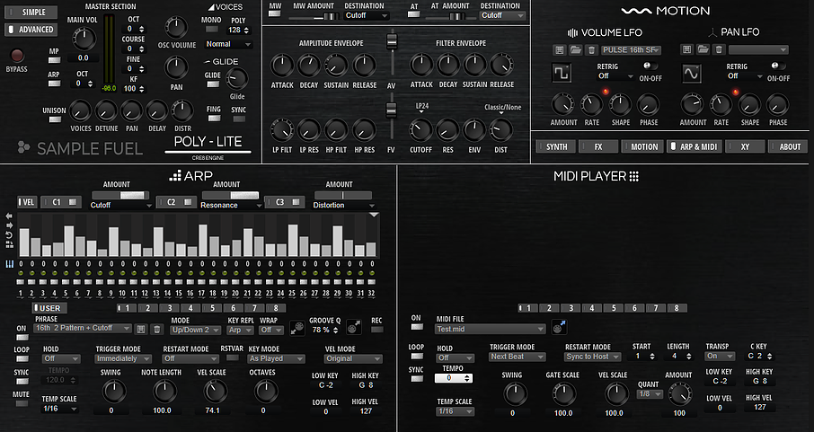Click the ARP SWING knob
The width and height of the screenshot is (814, 432).
[114, 392]
